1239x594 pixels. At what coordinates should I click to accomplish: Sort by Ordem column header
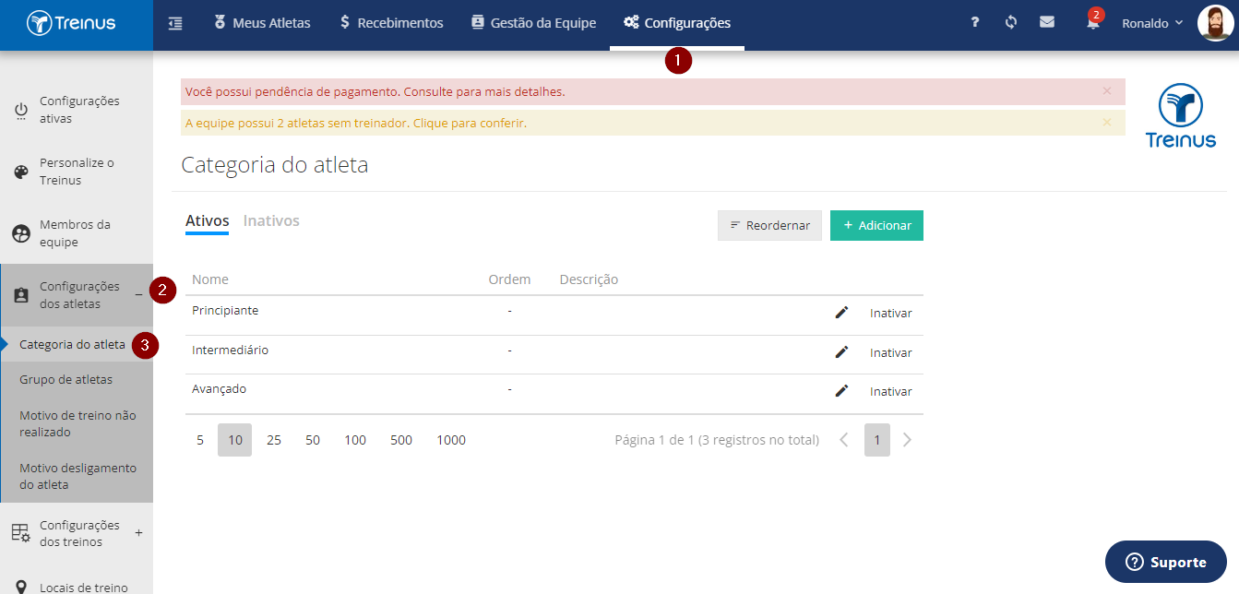pyautogui.click(x=509, y=279)
